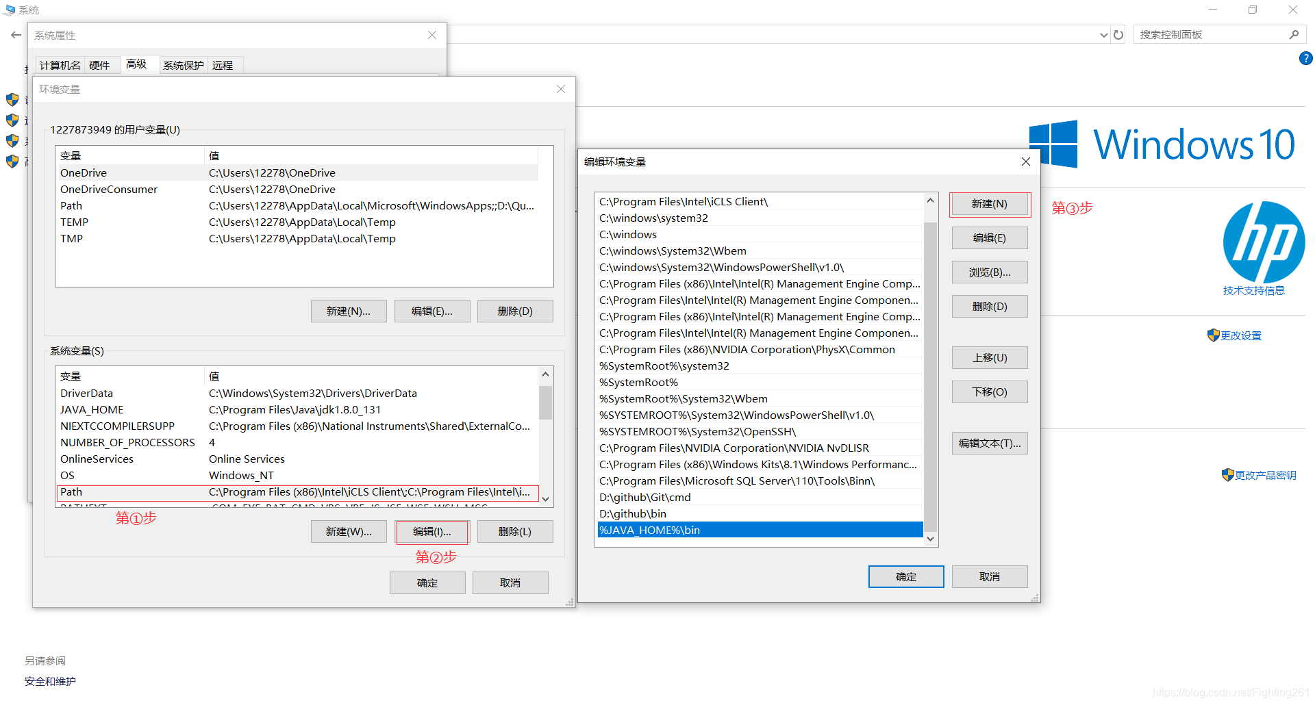Image resolution: width=1315 pixels, height=705 pixels.
Task: Select the OneDrive user variable row
Action: click(x=297, y=173)
